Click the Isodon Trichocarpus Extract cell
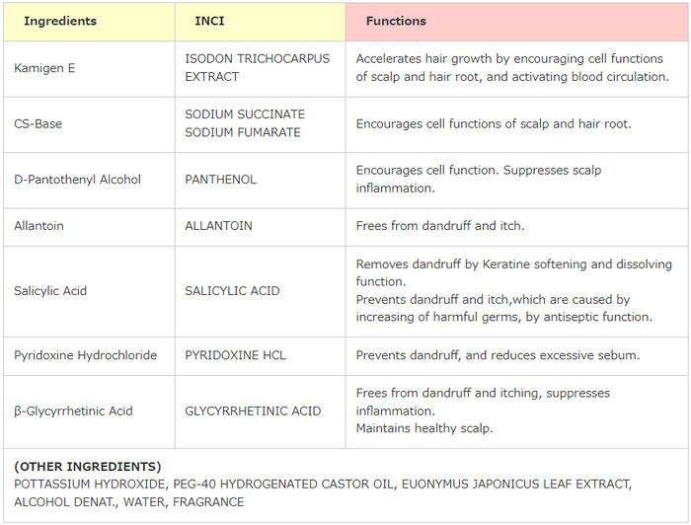This screenshot has width=691, height=525. 258,67
